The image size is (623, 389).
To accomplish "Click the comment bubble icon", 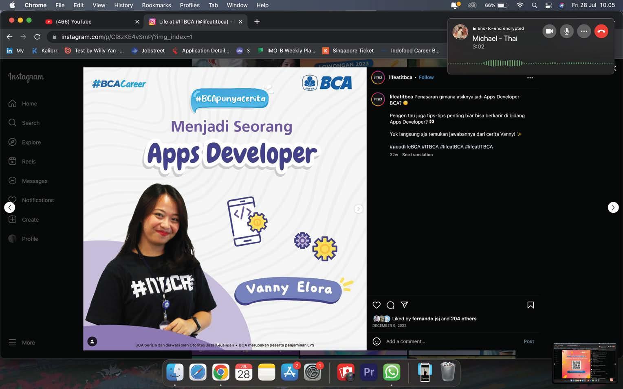I will 390,305.
